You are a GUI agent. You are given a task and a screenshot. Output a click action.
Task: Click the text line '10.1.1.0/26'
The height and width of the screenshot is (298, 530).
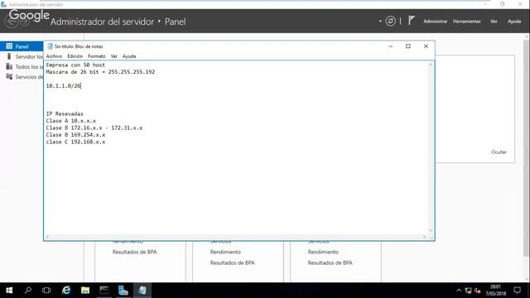click(63, 86)
